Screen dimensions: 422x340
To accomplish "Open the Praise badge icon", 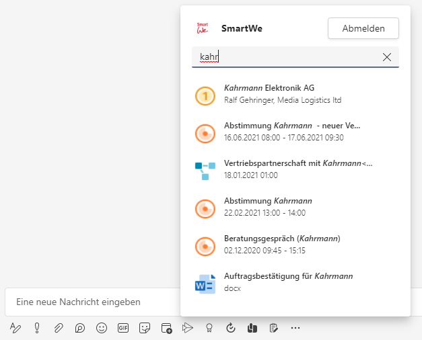I will point(209,328).
